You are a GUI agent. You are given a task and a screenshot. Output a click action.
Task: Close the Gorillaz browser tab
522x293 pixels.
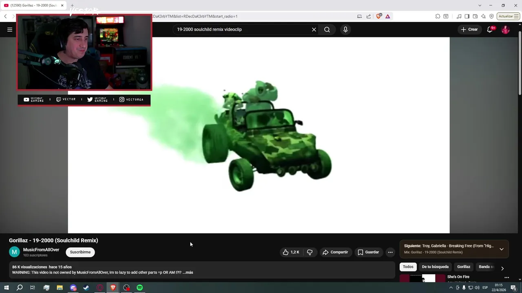[62, 5]
